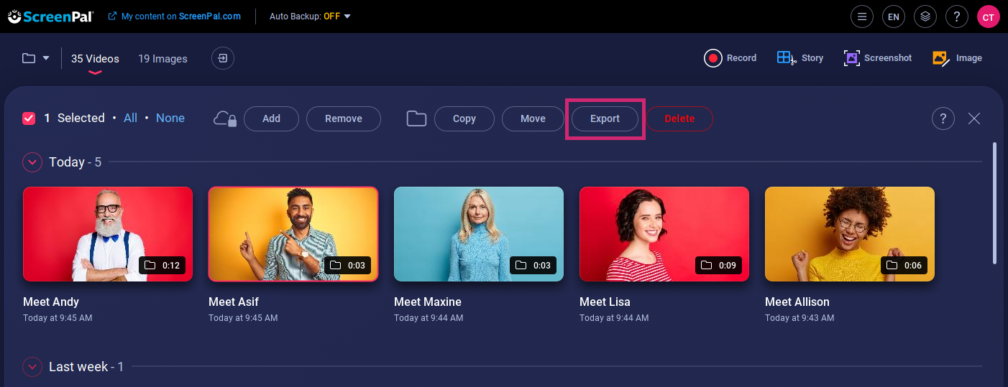The width and height of the screenshot is (1008, 387).
Task: Click the ScreenPal logo
Action: point(50,16)
